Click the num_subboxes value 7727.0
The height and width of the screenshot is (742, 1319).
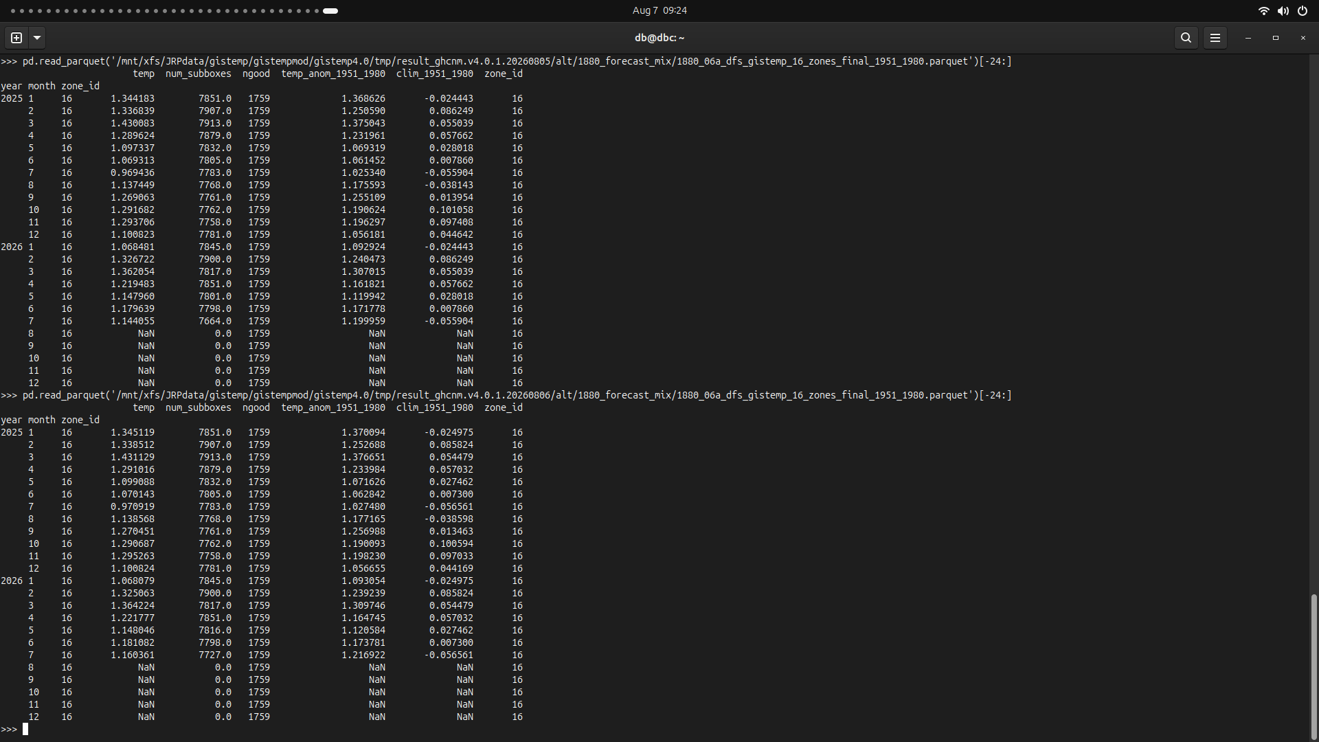215,655
